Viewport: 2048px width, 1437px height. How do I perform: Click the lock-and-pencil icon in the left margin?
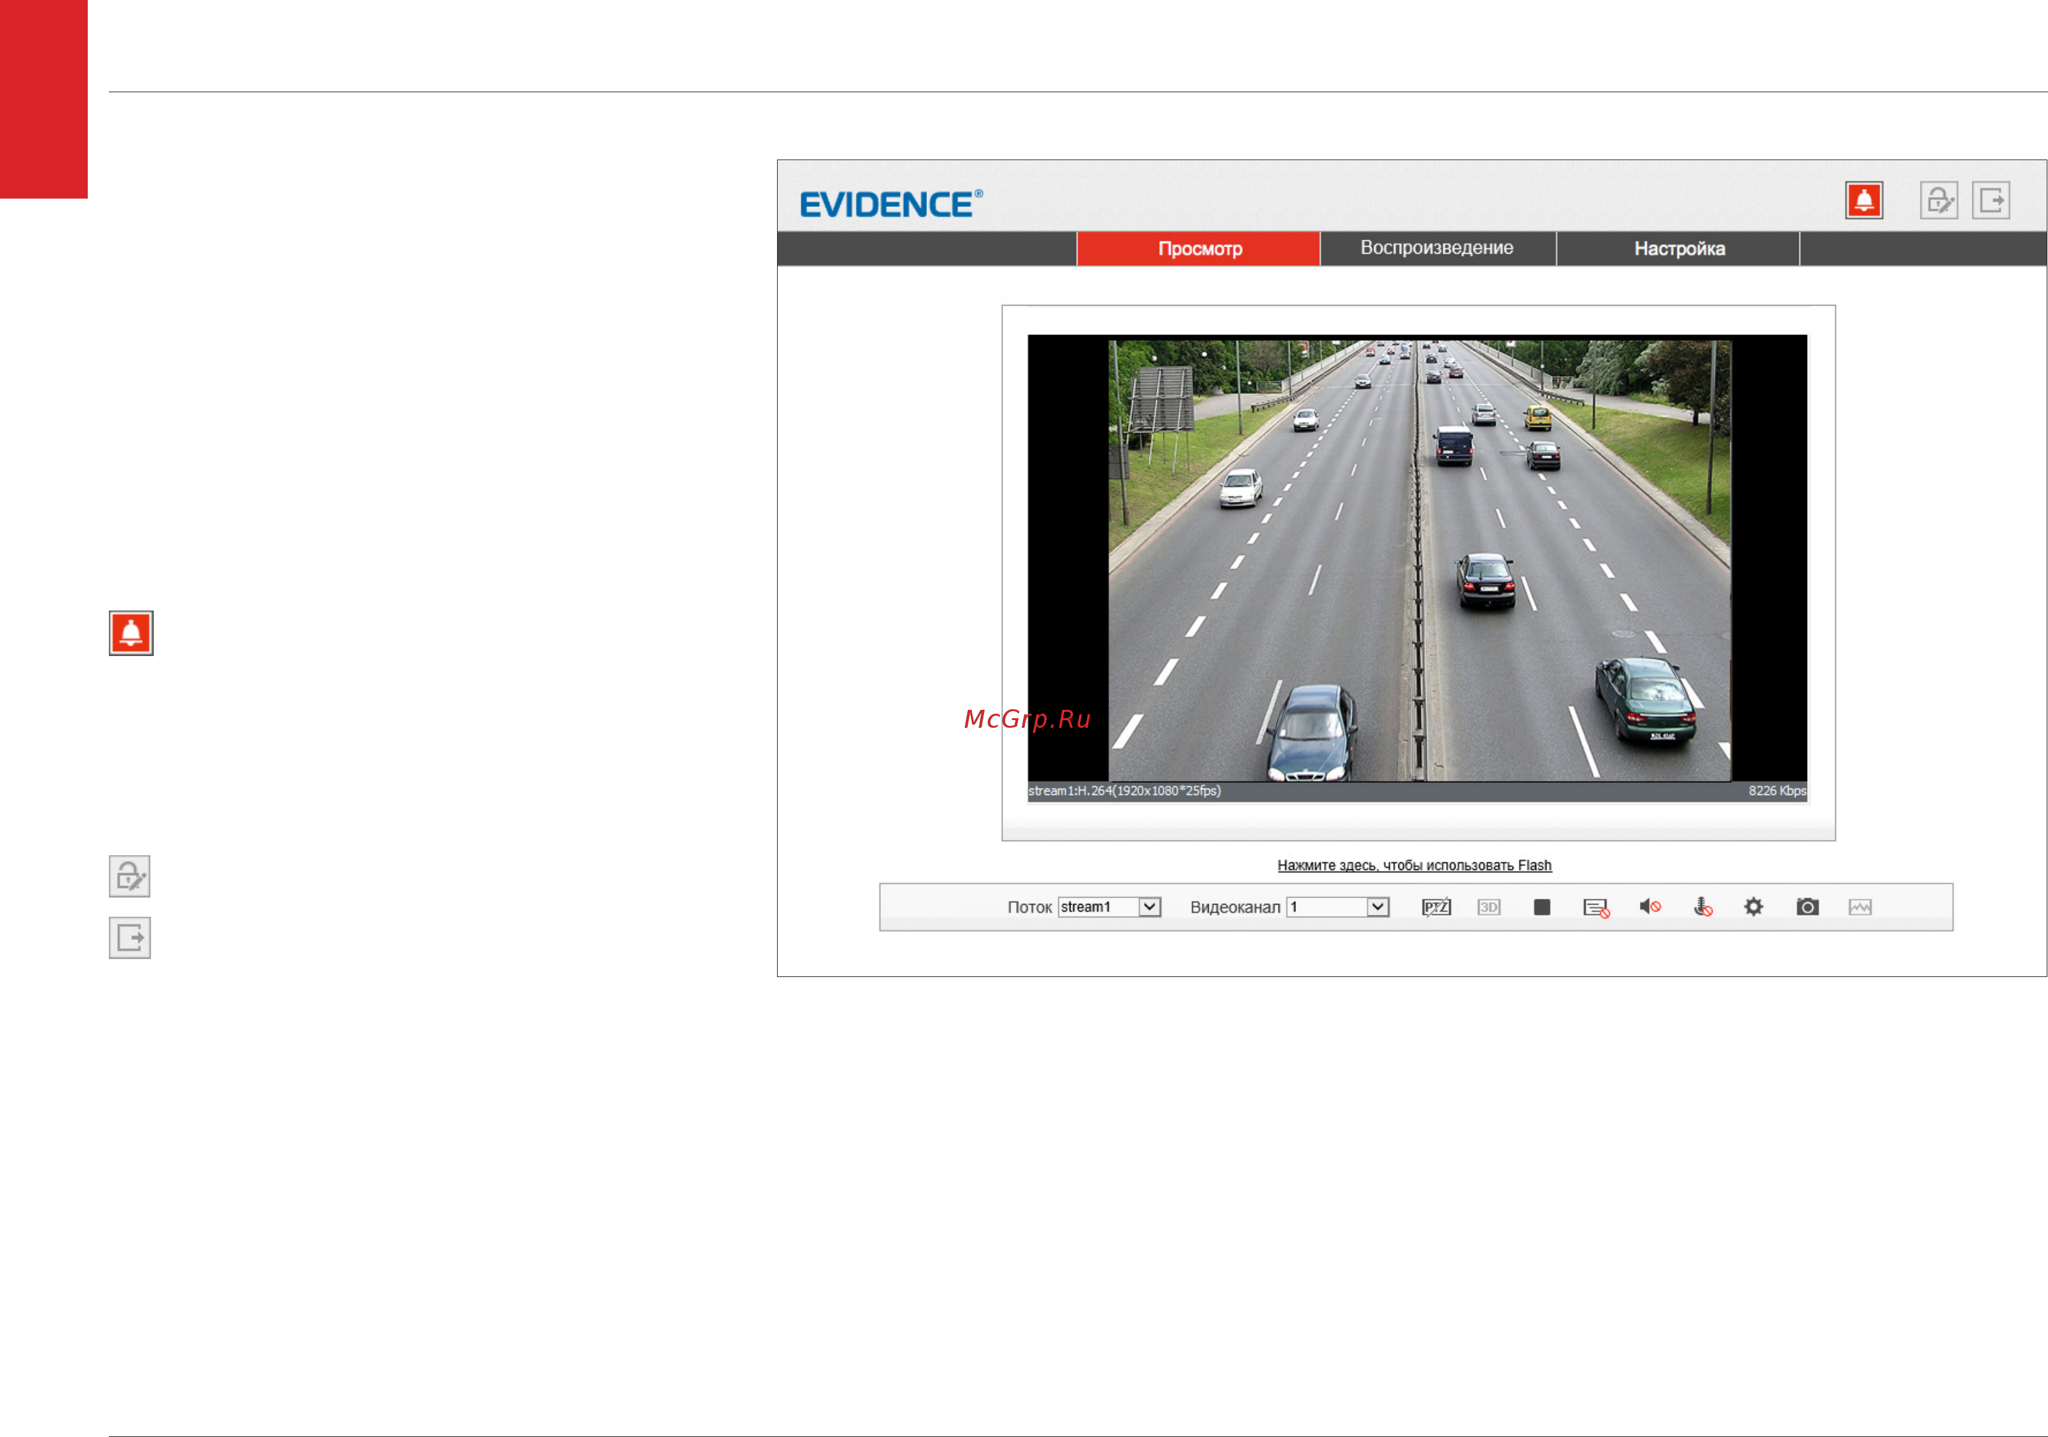pos(129,876)
